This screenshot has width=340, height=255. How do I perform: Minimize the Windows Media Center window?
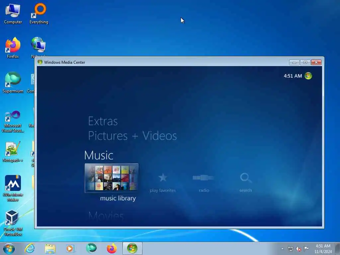(294, 62)
